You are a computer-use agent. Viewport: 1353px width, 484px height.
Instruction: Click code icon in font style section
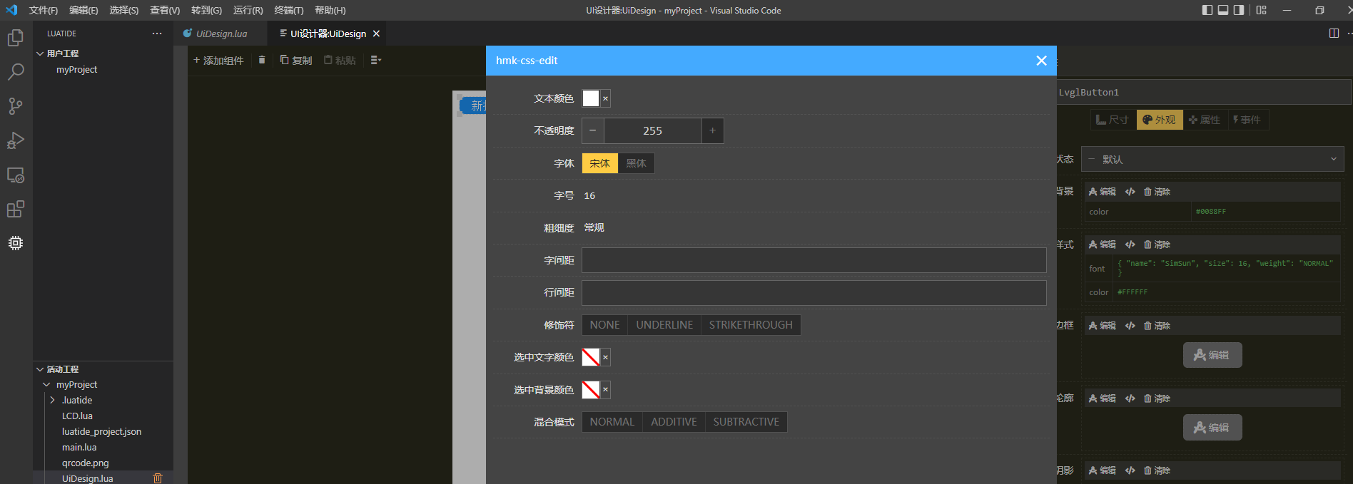click(1130, 244)
